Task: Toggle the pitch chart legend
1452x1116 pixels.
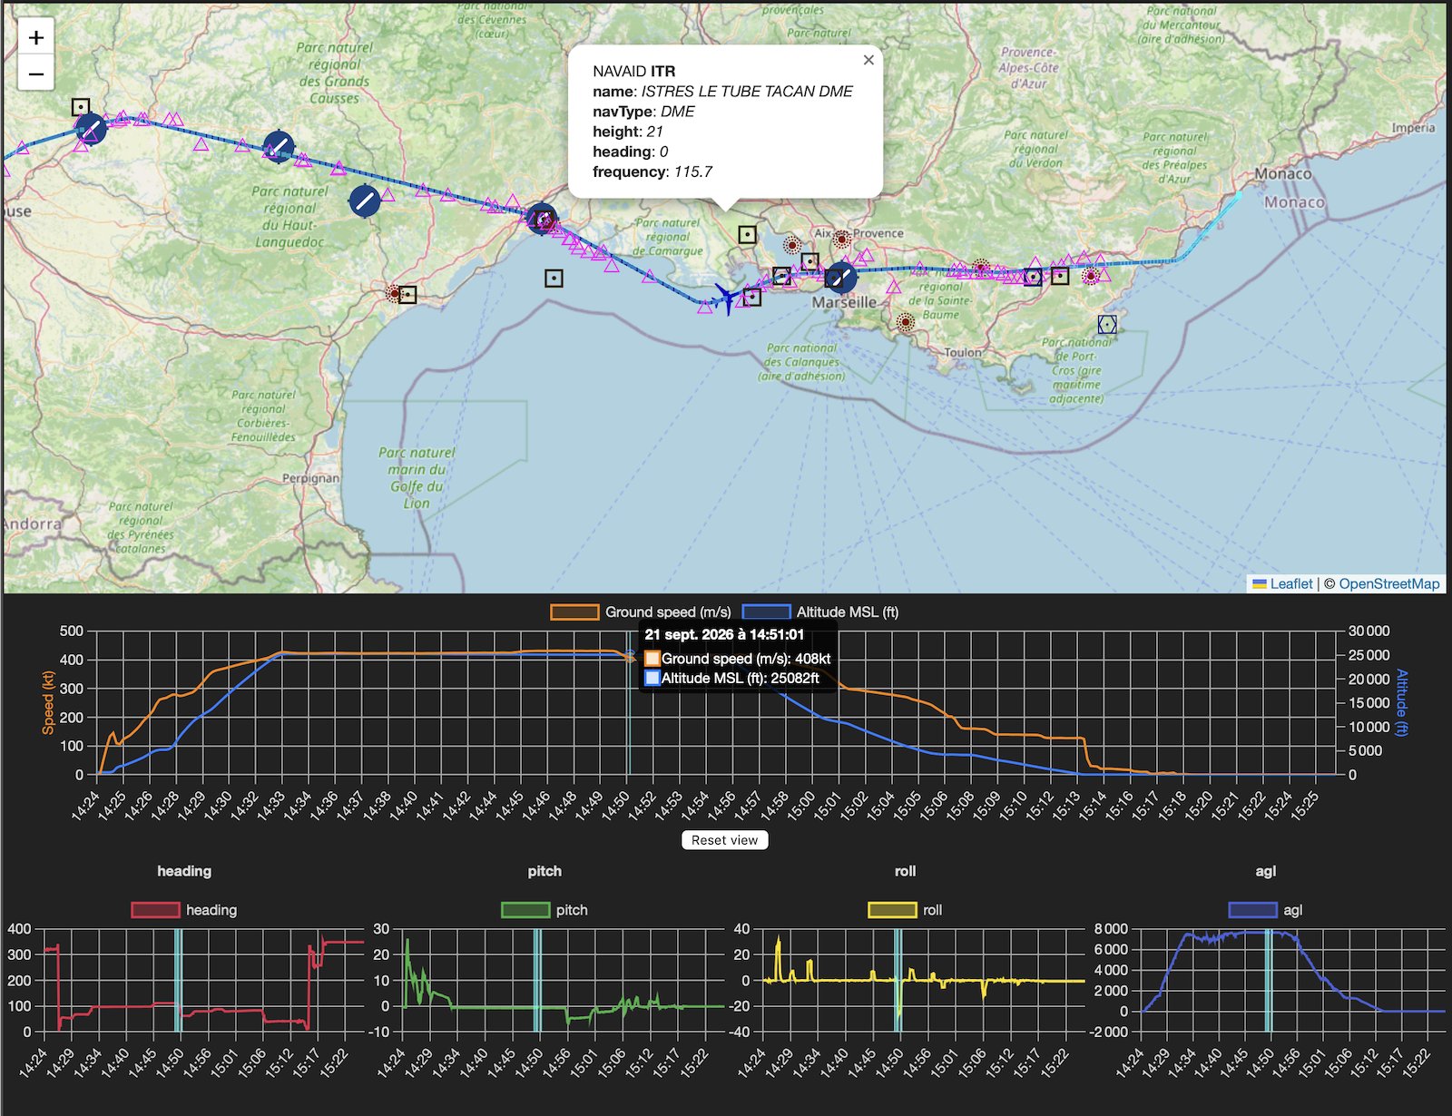Action: tap(544, 910)
